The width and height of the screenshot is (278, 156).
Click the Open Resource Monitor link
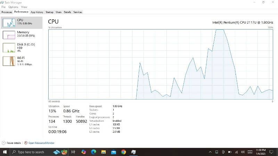[x=41, y=143]
